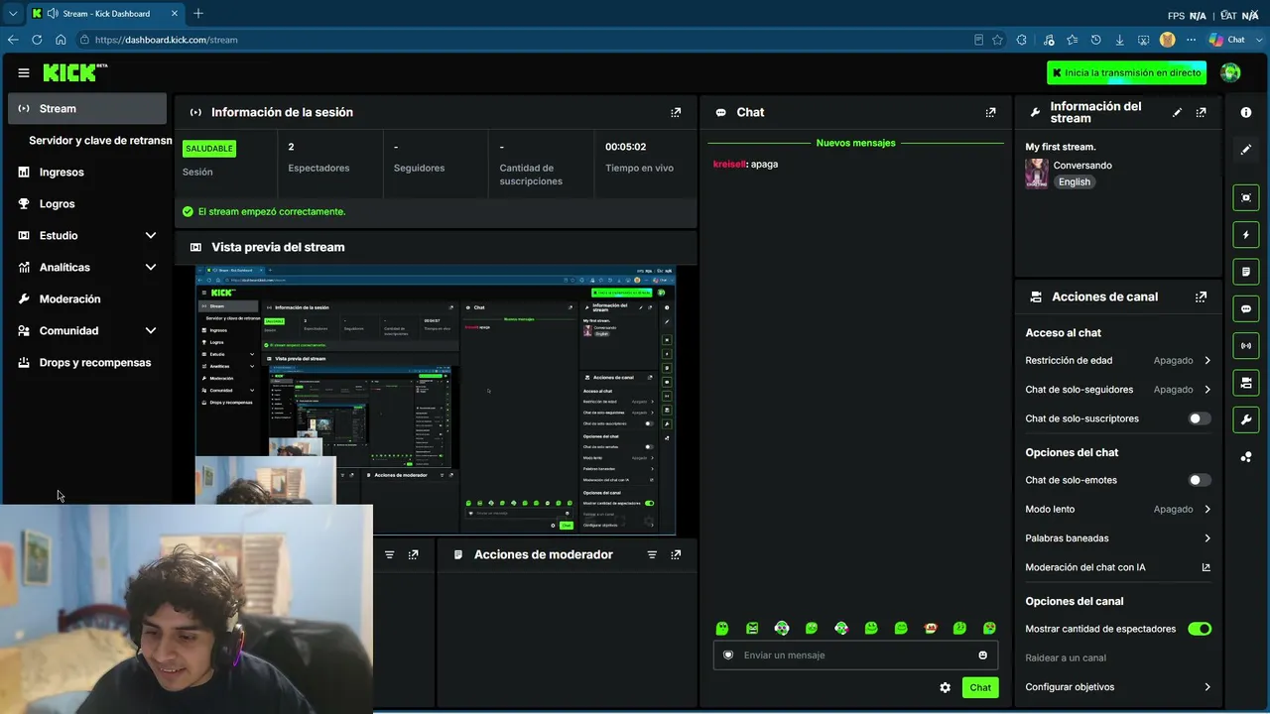
Task: Open browser extensions puzzle icon
Action: 1021,40
